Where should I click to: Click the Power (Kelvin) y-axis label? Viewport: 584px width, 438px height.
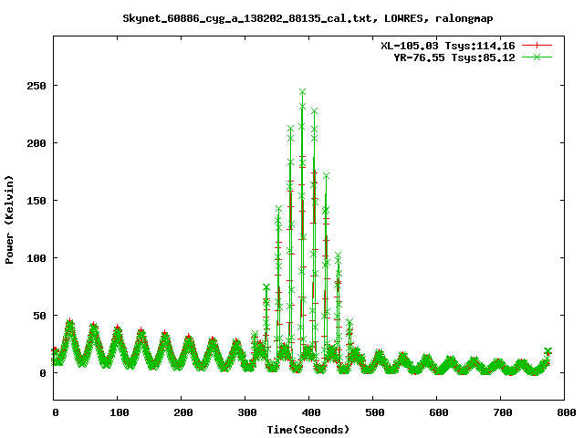9,220
